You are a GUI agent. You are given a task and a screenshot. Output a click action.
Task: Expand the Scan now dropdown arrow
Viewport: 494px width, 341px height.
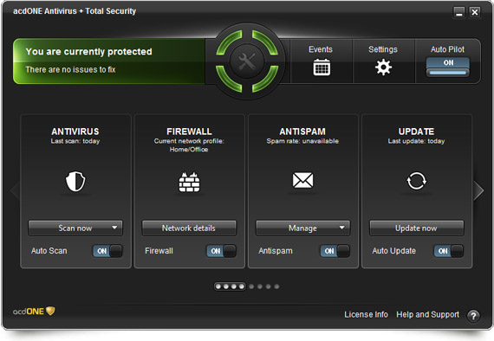[114, 228]
